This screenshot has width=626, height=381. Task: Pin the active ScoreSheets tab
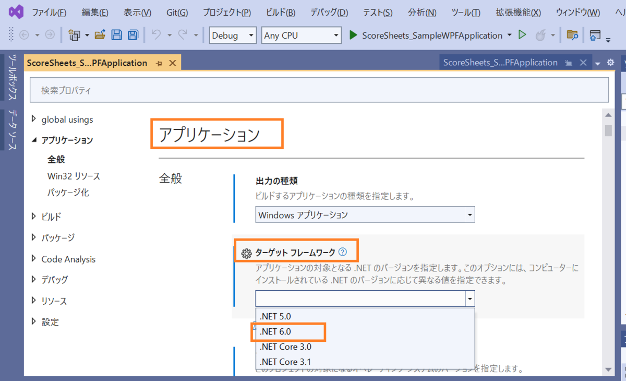159,63
